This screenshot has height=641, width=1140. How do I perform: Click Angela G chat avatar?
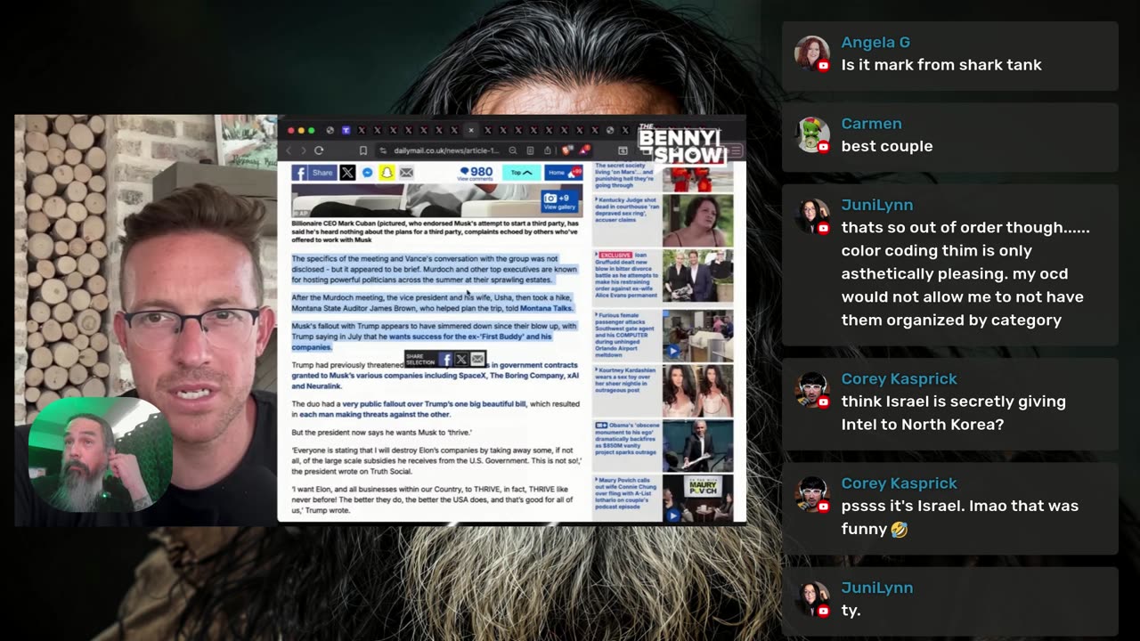click(811, 53)
